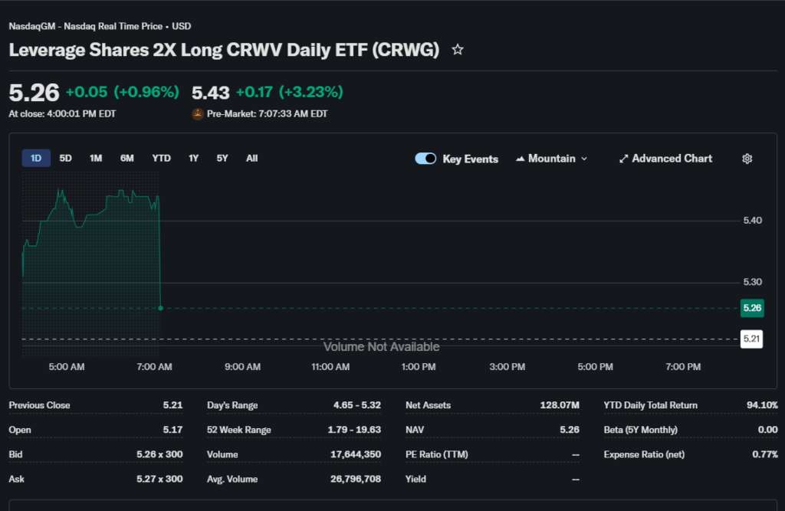
Task: Click the 5.26 current price marker
Action: click(x=752, y=308)
